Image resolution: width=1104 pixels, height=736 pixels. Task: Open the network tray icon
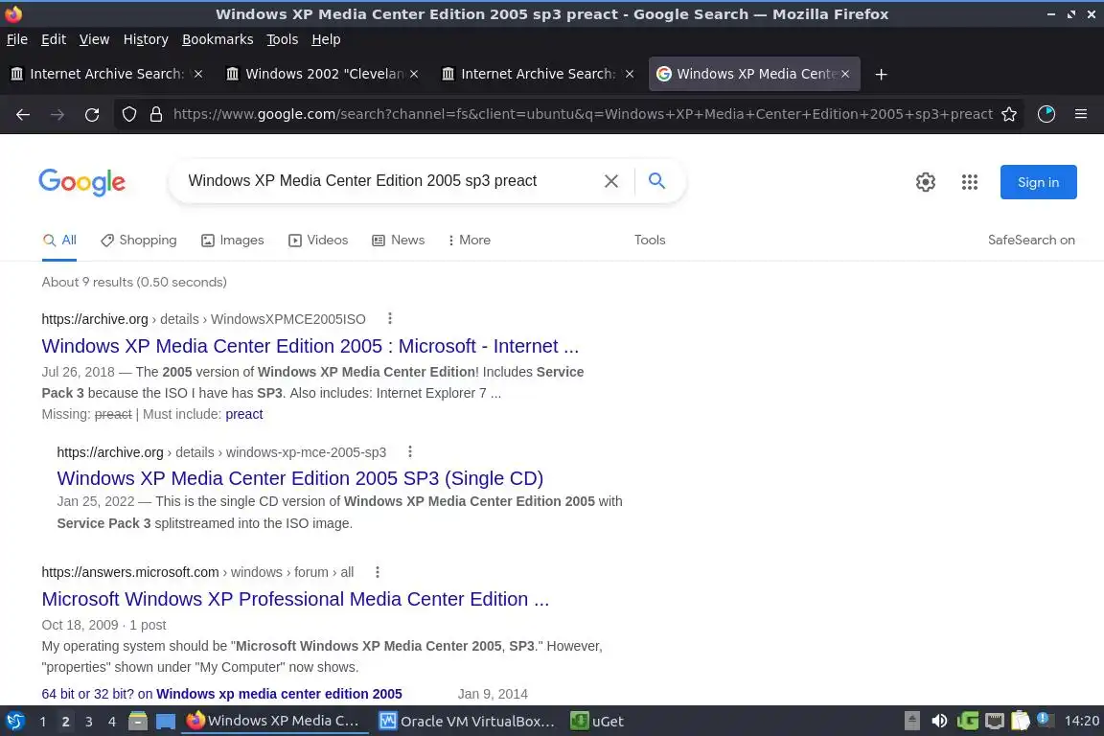pos(994,721)
